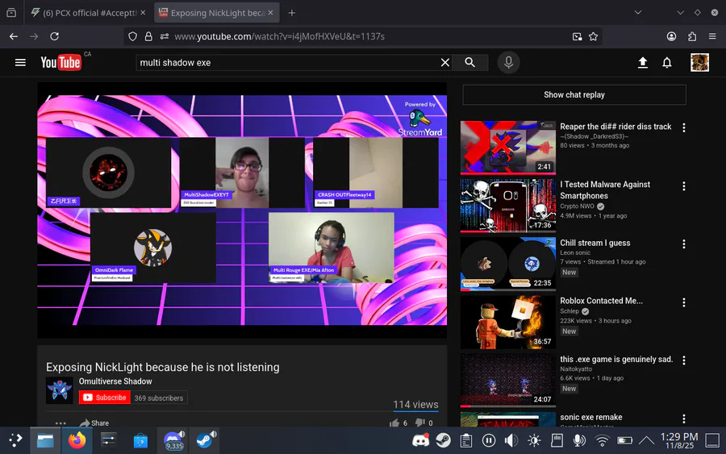Viewport: 726px width, 454px height.
Task: Open Omultiverse Shadow channel avatar
Action: 60,390
